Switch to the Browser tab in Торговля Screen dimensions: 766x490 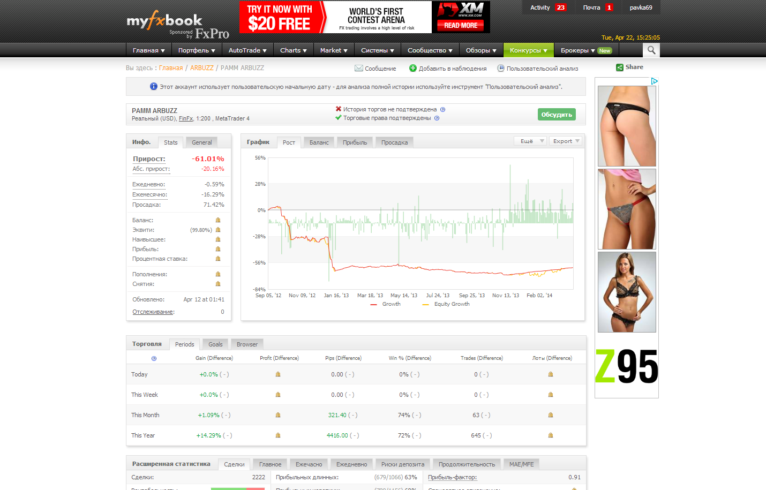tap(247, 344)
